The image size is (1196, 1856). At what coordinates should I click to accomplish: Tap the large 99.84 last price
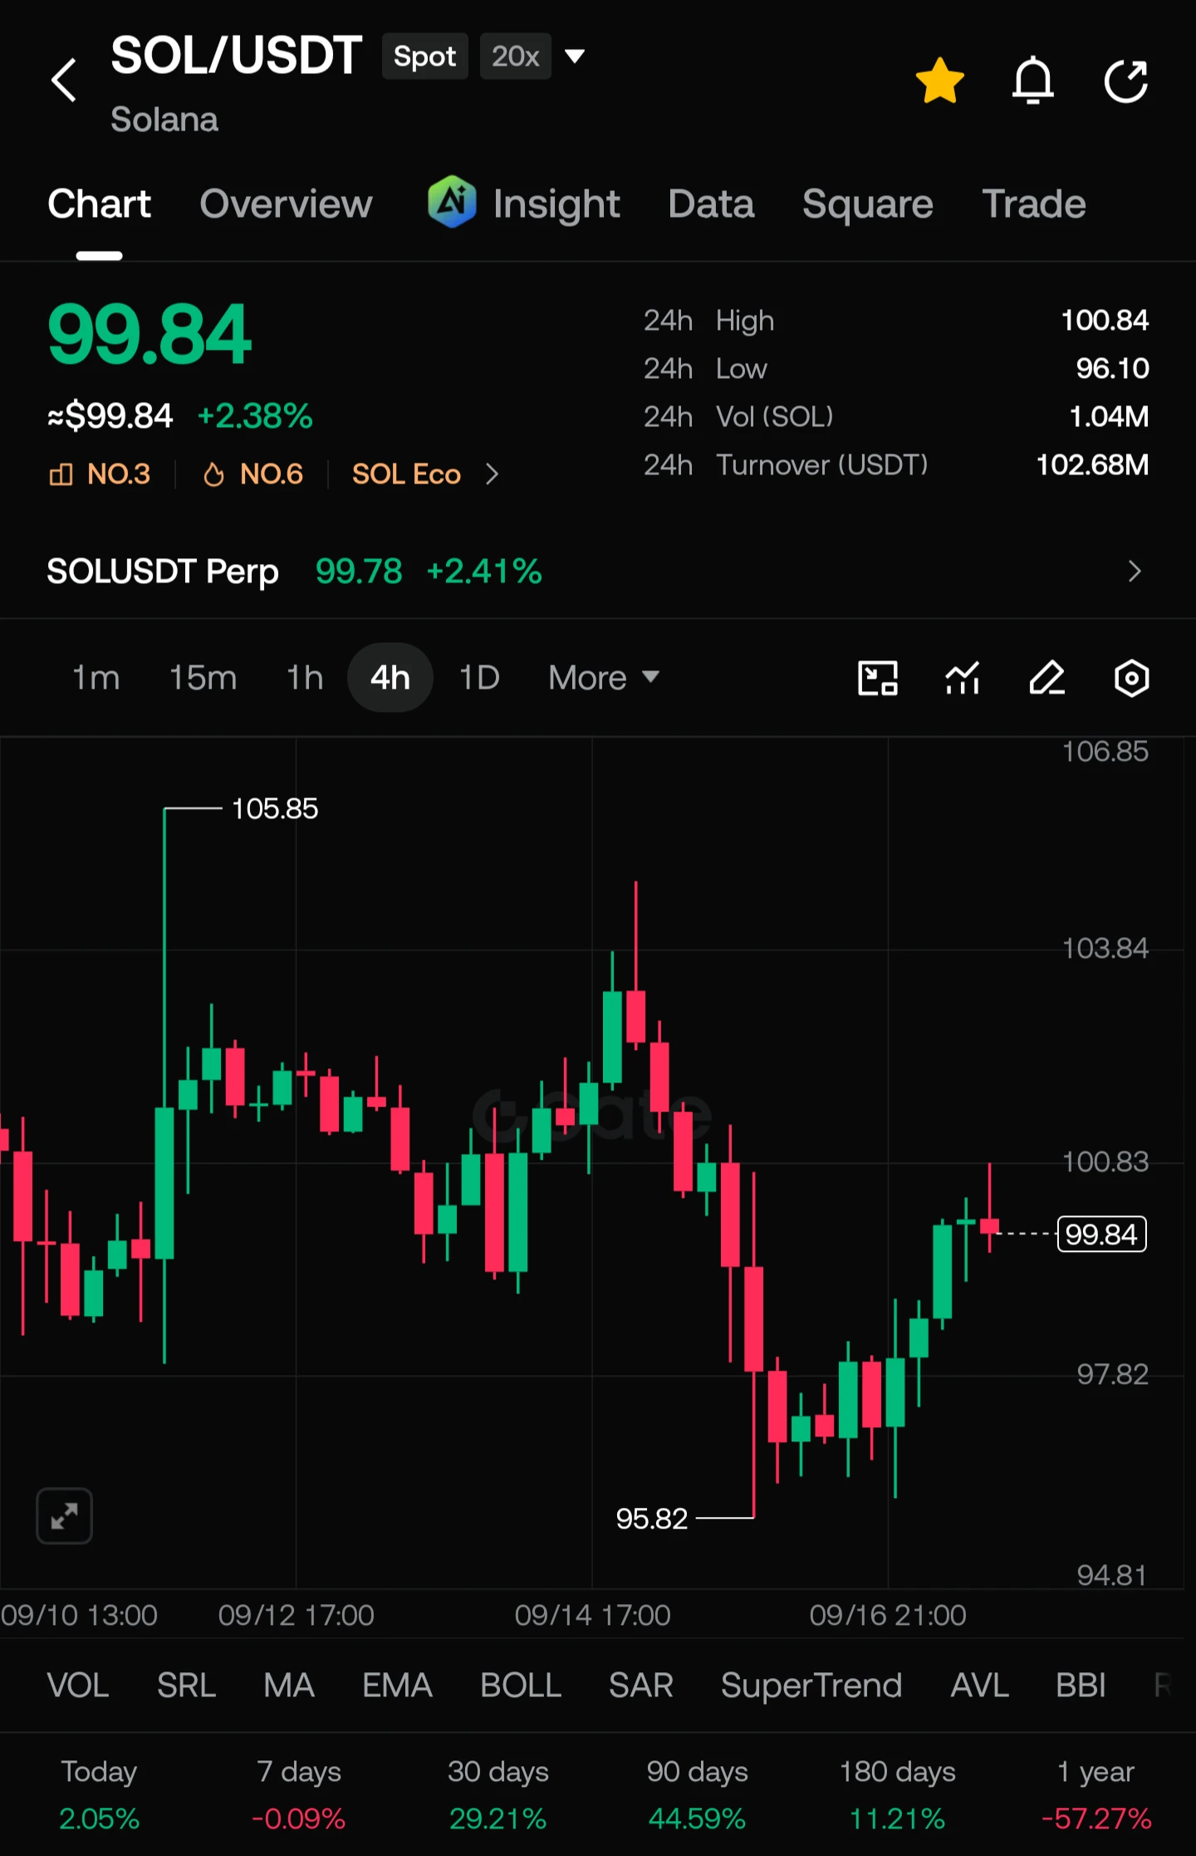[149, 335]
